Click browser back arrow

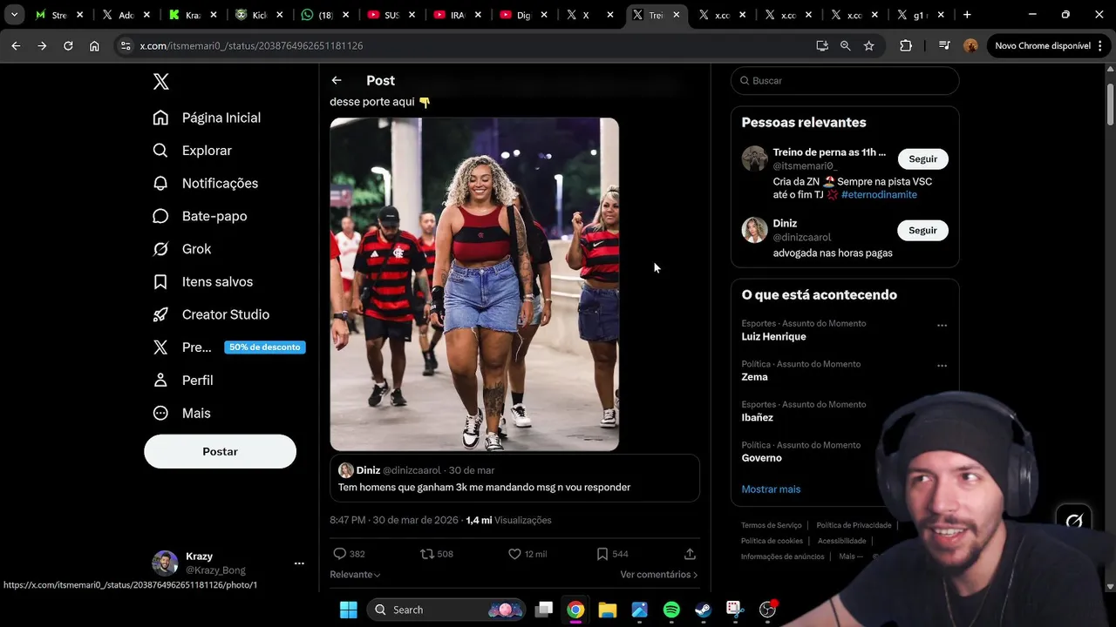tap(16, 45)
